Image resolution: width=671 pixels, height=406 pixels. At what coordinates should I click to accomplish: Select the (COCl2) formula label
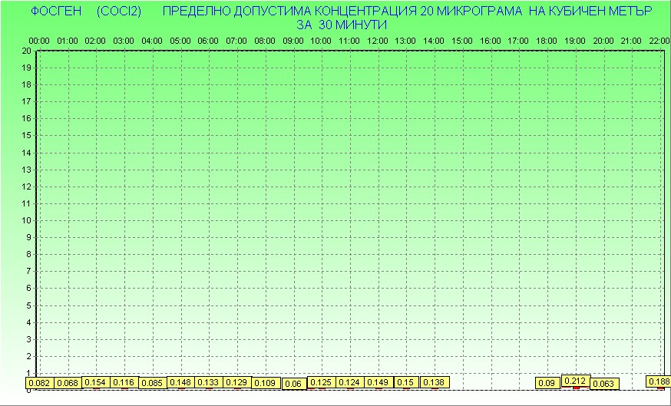click(x=119, y=11)
